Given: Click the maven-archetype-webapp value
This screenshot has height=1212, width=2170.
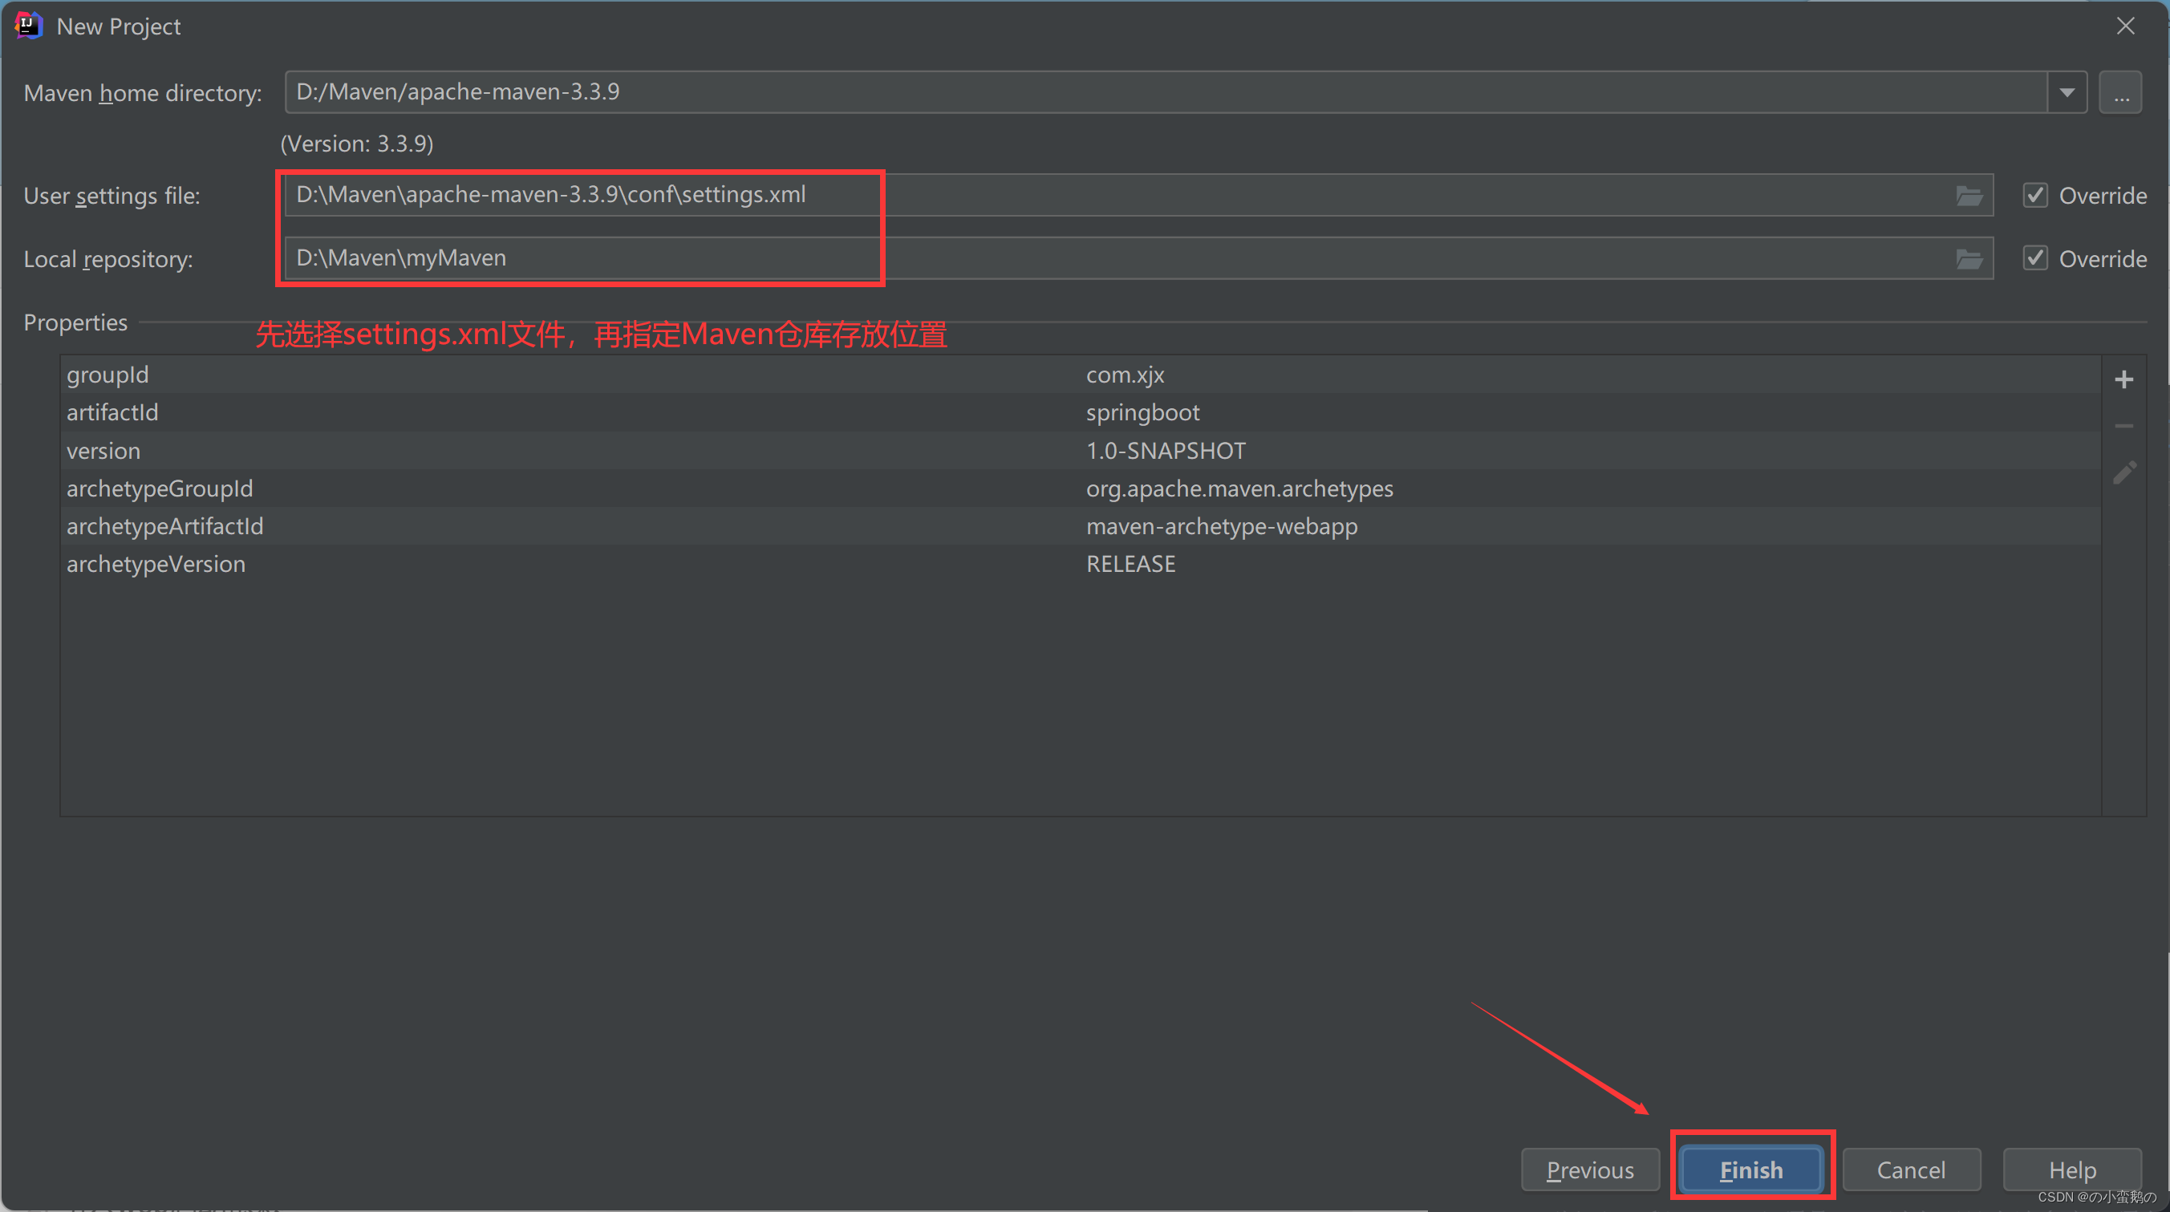Looking at the screenshot, I should [x=1222, y=526].
